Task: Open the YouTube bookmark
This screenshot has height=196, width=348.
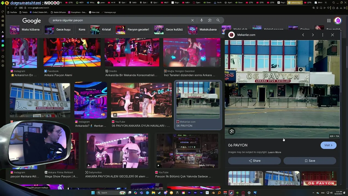Action: click(x=12, y=12)
